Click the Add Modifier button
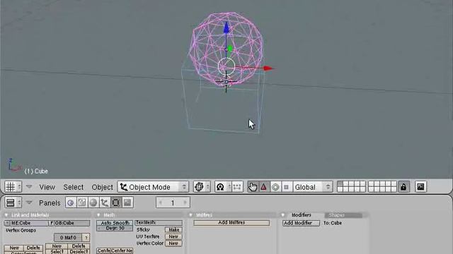The height and width of the screenshot is (254, 453). click(x=301, y=223)
